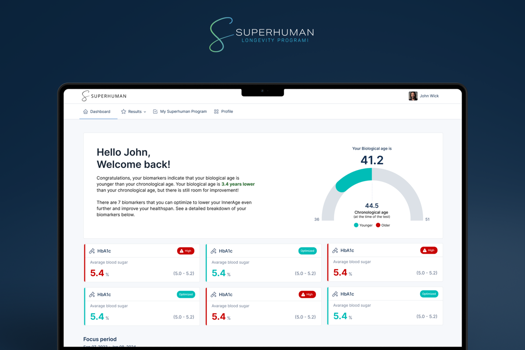Toggle the High status badge on the first HbA1c card
Image resolution: width=525 pixels, height=350 pixels.
coord(186,251)
